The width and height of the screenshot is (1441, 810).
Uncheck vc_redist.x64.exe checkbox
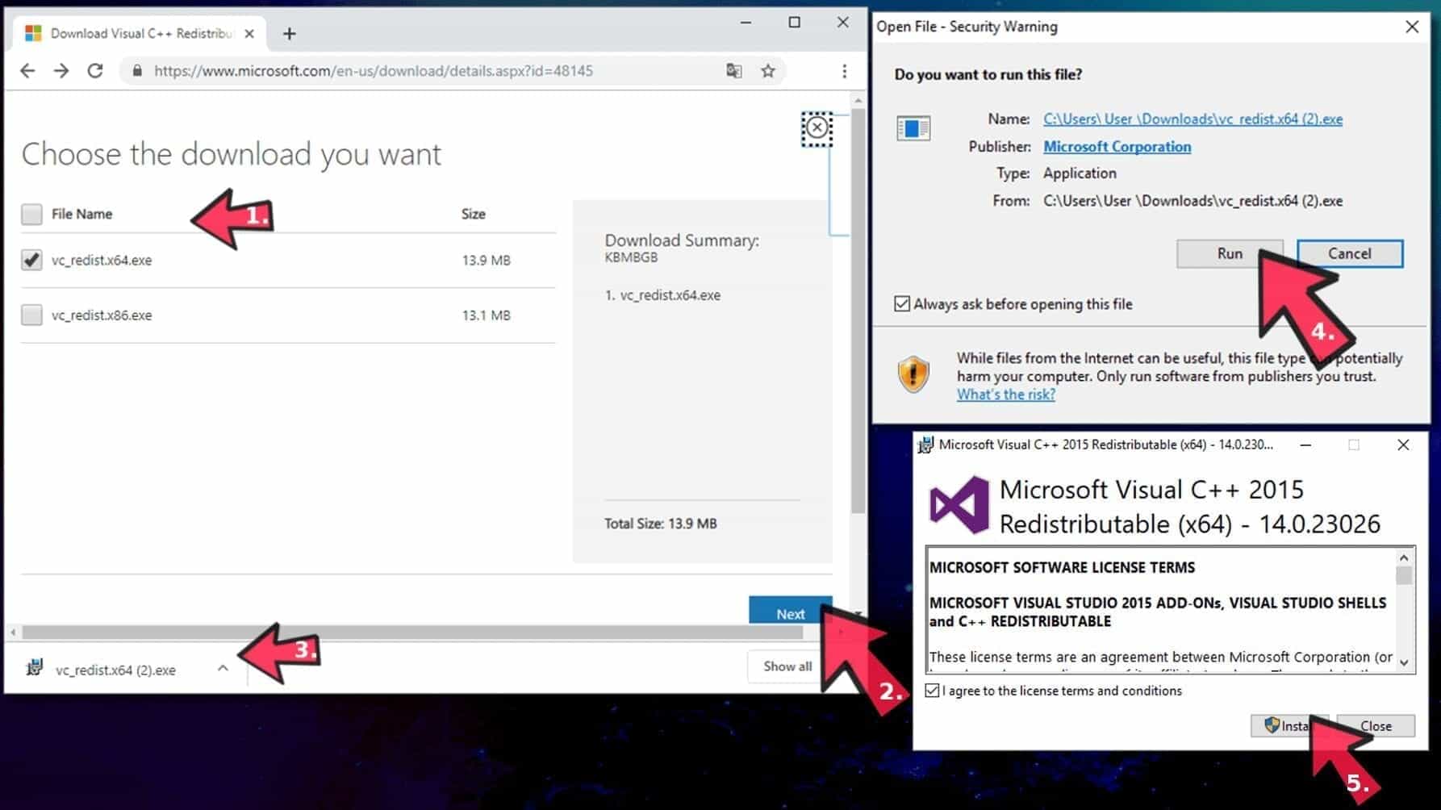[x=31, y=260]
